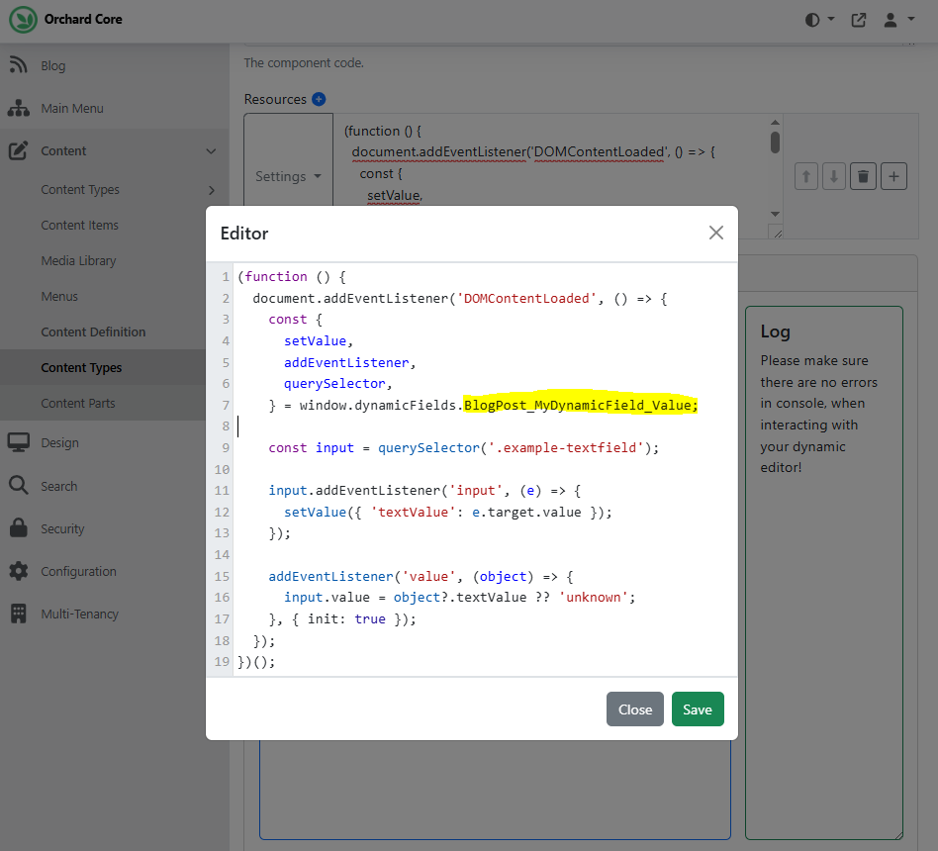
Task: Click the Security lock icon
Action: point(19,527)
